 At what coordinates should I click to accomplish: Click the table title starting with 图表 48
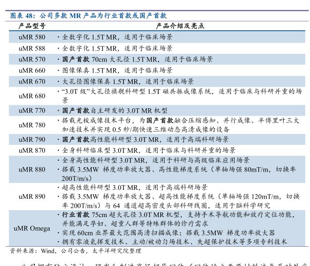89,15
